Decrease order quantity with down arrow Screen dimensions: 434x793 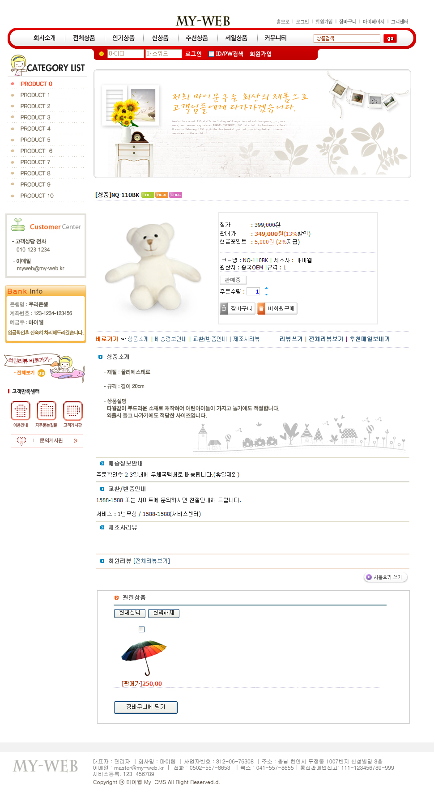[x=266, y=294]
